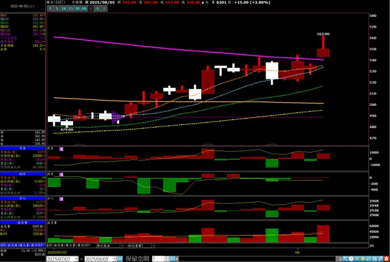Open the first indicator dropdown below volume panel
Viewport: 390px width, 262px height.
point(122,246)
